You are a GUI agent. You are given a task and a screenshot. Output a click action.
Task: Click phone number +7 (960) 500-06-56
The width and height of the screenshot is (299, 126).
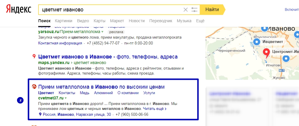coord(132,114)
